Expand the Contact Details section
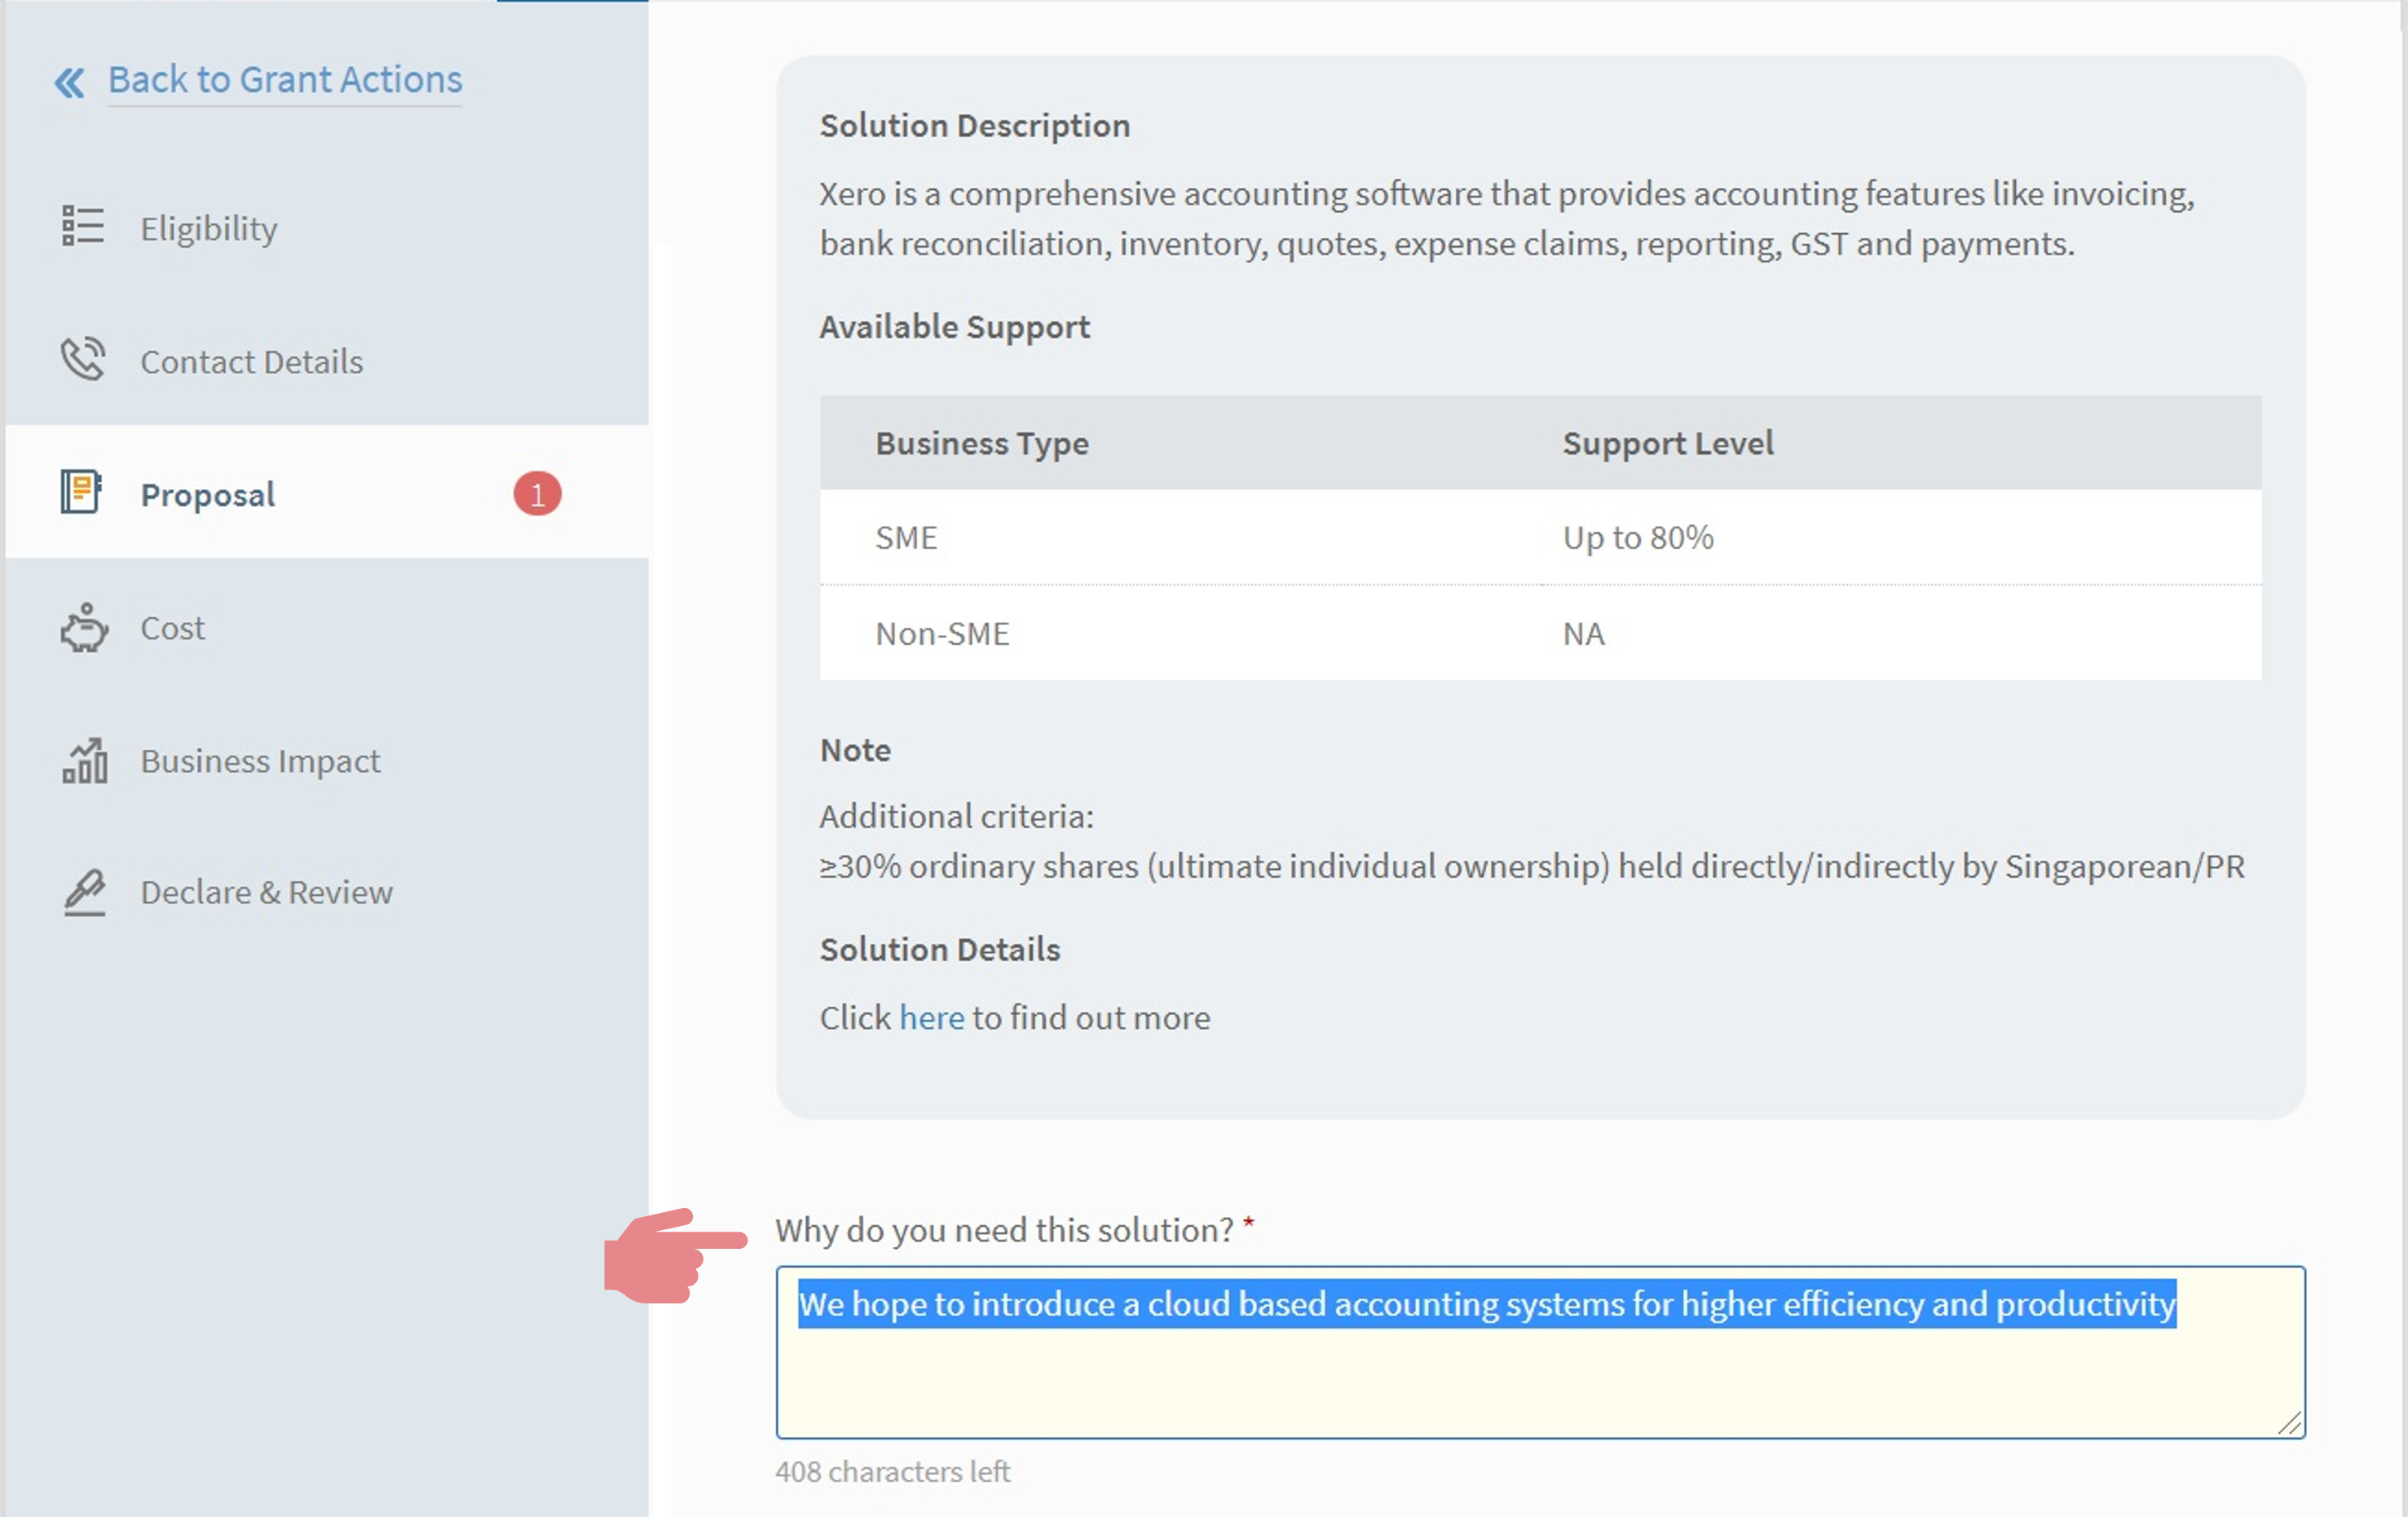The image size is (2408, 1517). point(252,360)
